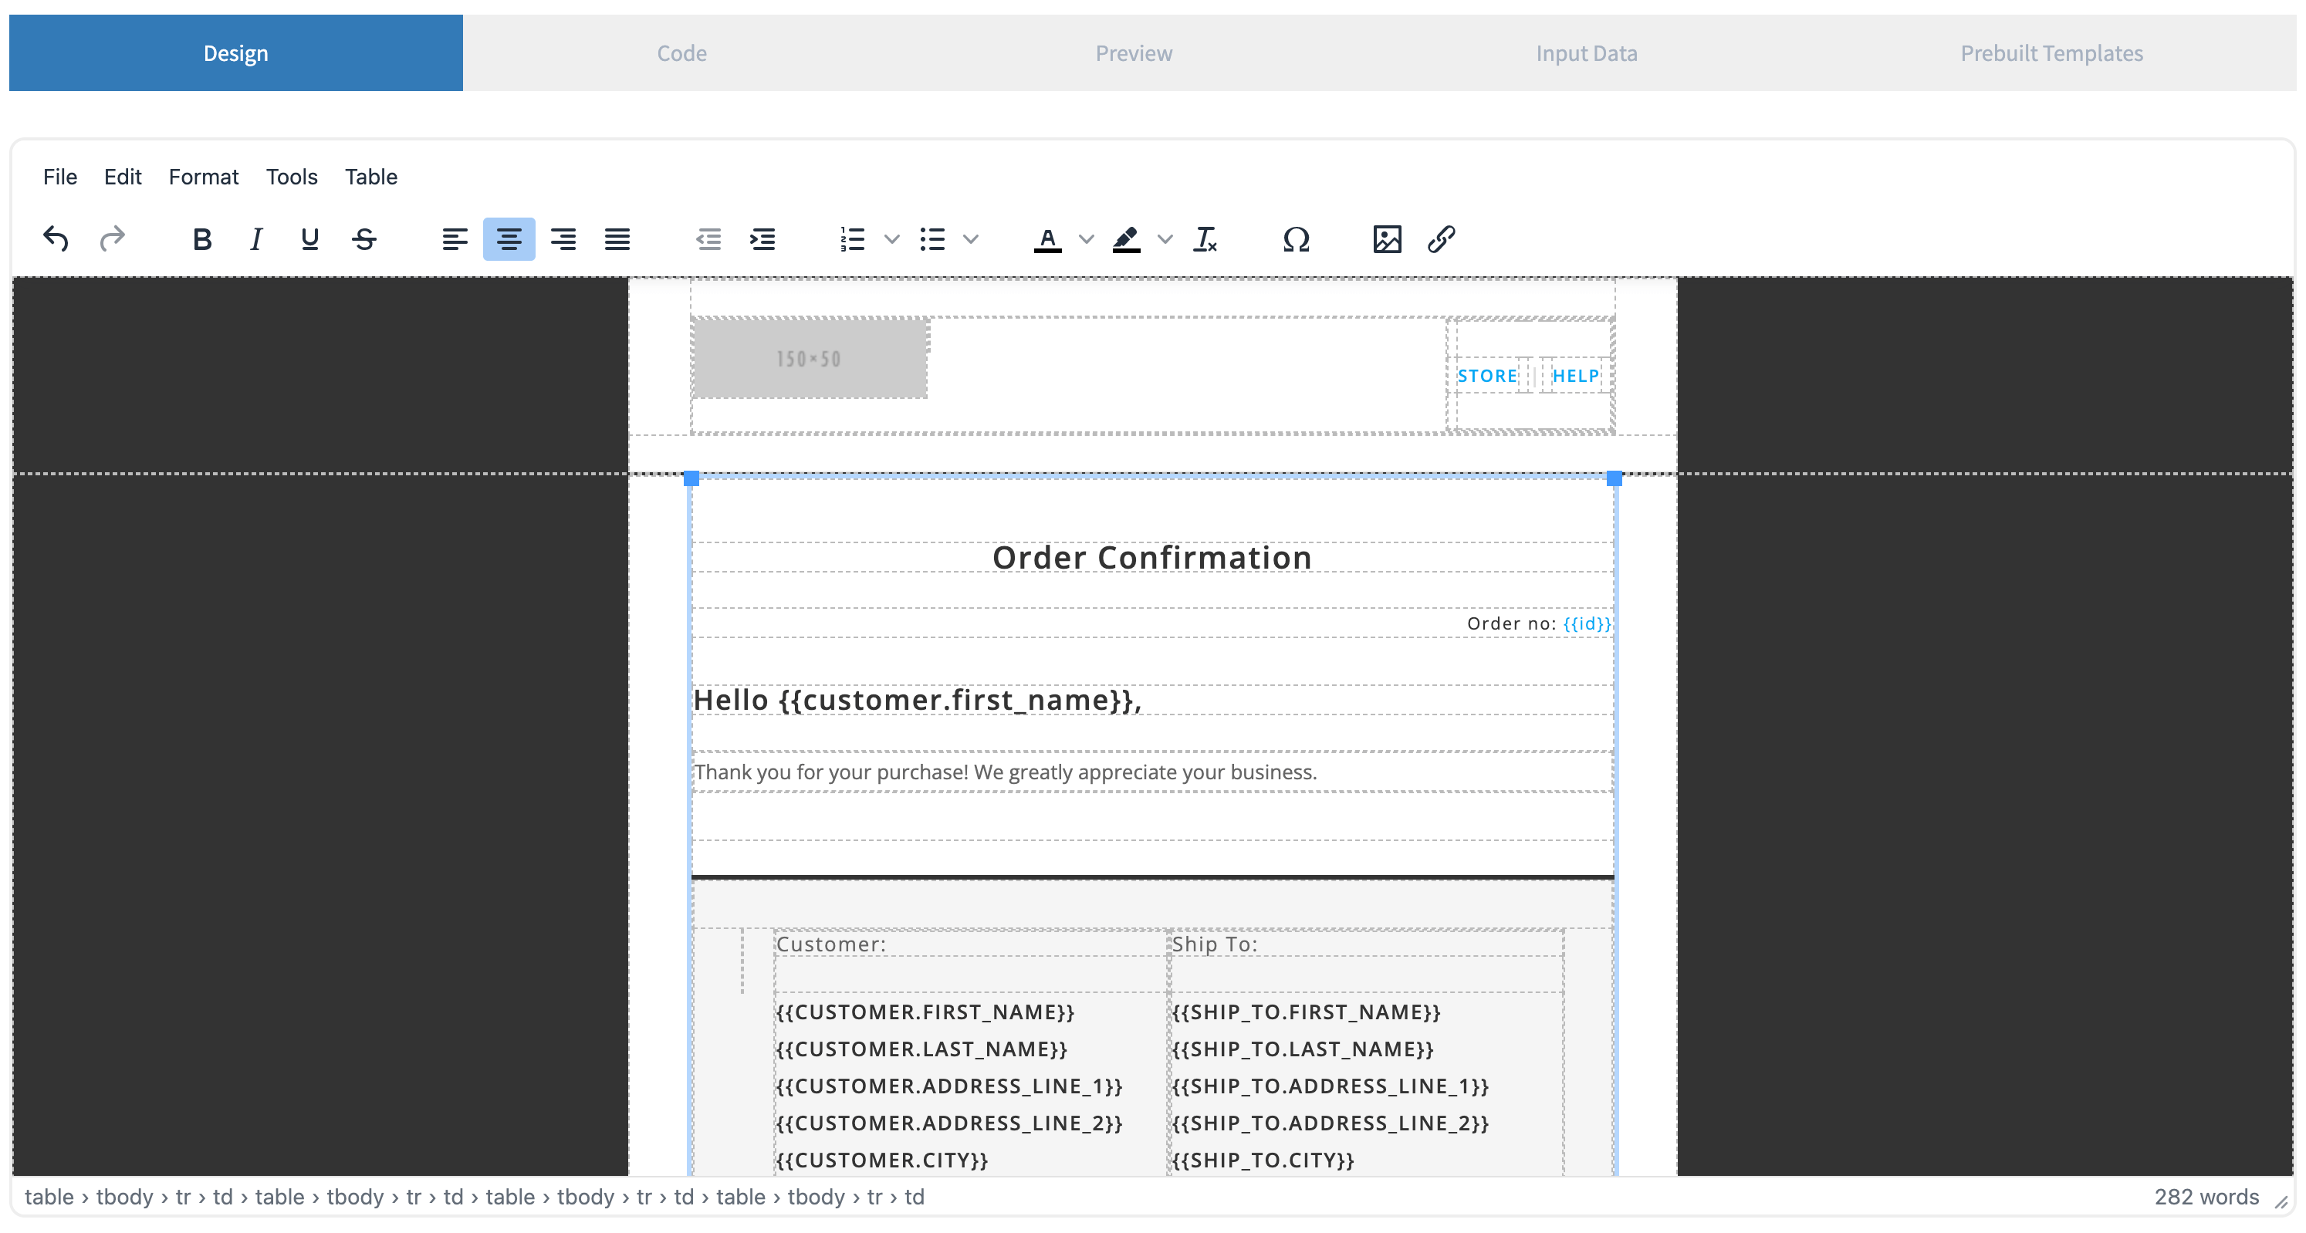Click the Order Confirmation heading
The image size is (2306, 1233).
coord(1152,557)
